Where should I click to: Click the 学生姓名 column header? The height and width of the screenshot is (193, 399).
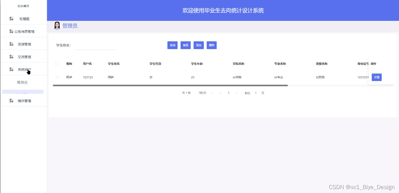tap(114, 64)
